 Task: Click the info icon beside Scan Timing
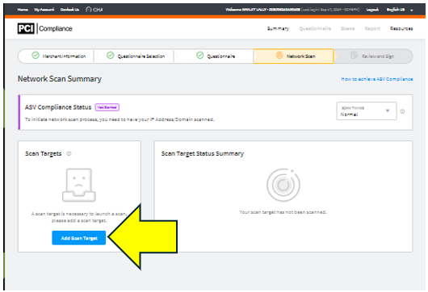point(402,111)
